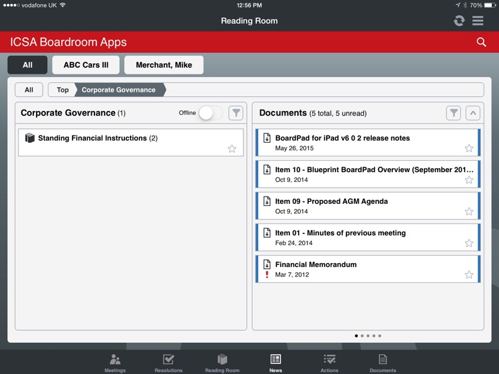Select the Merchant, Mike tab
This screenshot has width=499, height=374.
click(164, 65)
